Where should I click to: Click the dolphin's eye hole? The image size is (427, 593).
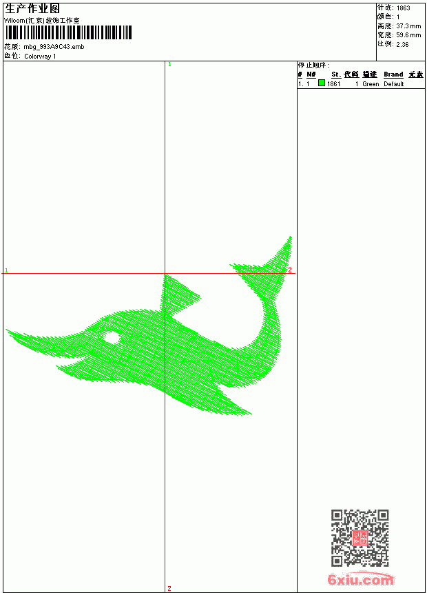coord(112,338)
